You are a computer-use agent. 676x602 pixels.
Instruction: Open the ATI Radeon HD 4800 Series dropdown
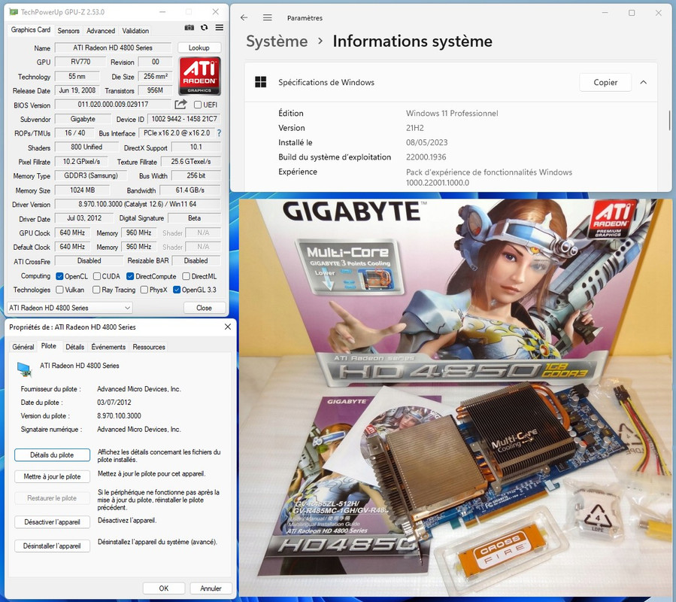pyautogui.click(x=70, y=308)
